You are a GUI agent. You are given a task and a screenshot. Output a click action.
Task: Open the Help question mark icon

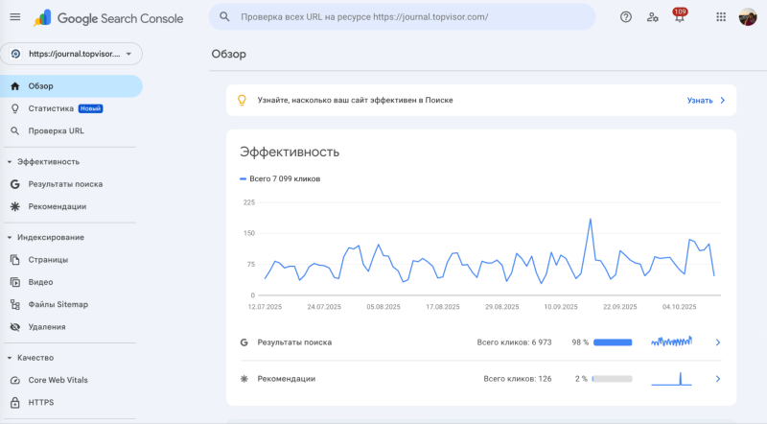[x=626, y=17]
